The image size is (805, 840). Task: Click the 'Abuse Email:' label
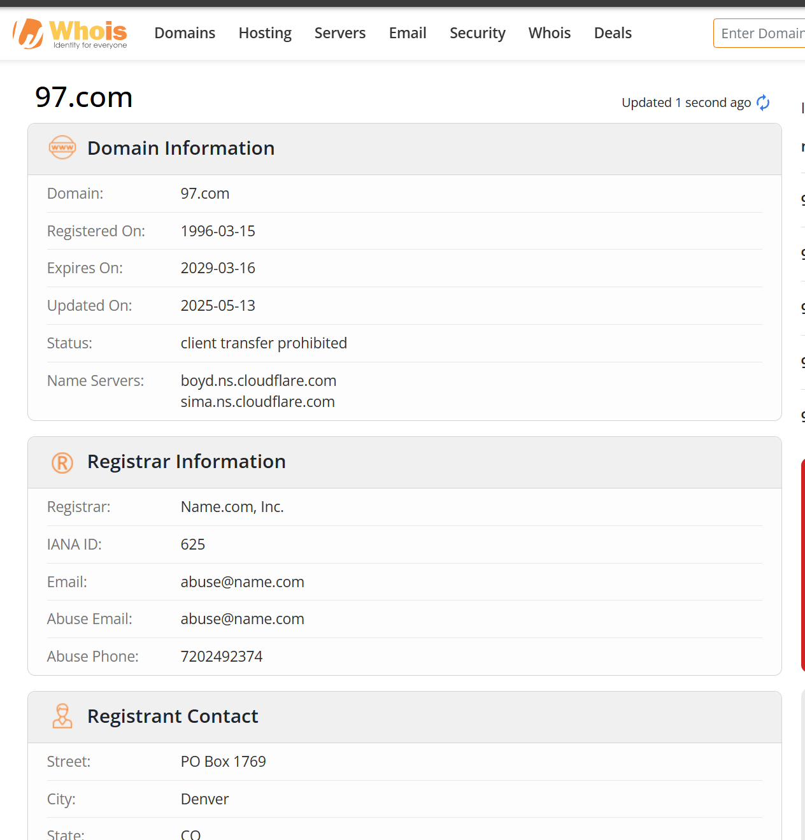pyautogui.click(x=90, y=619)
